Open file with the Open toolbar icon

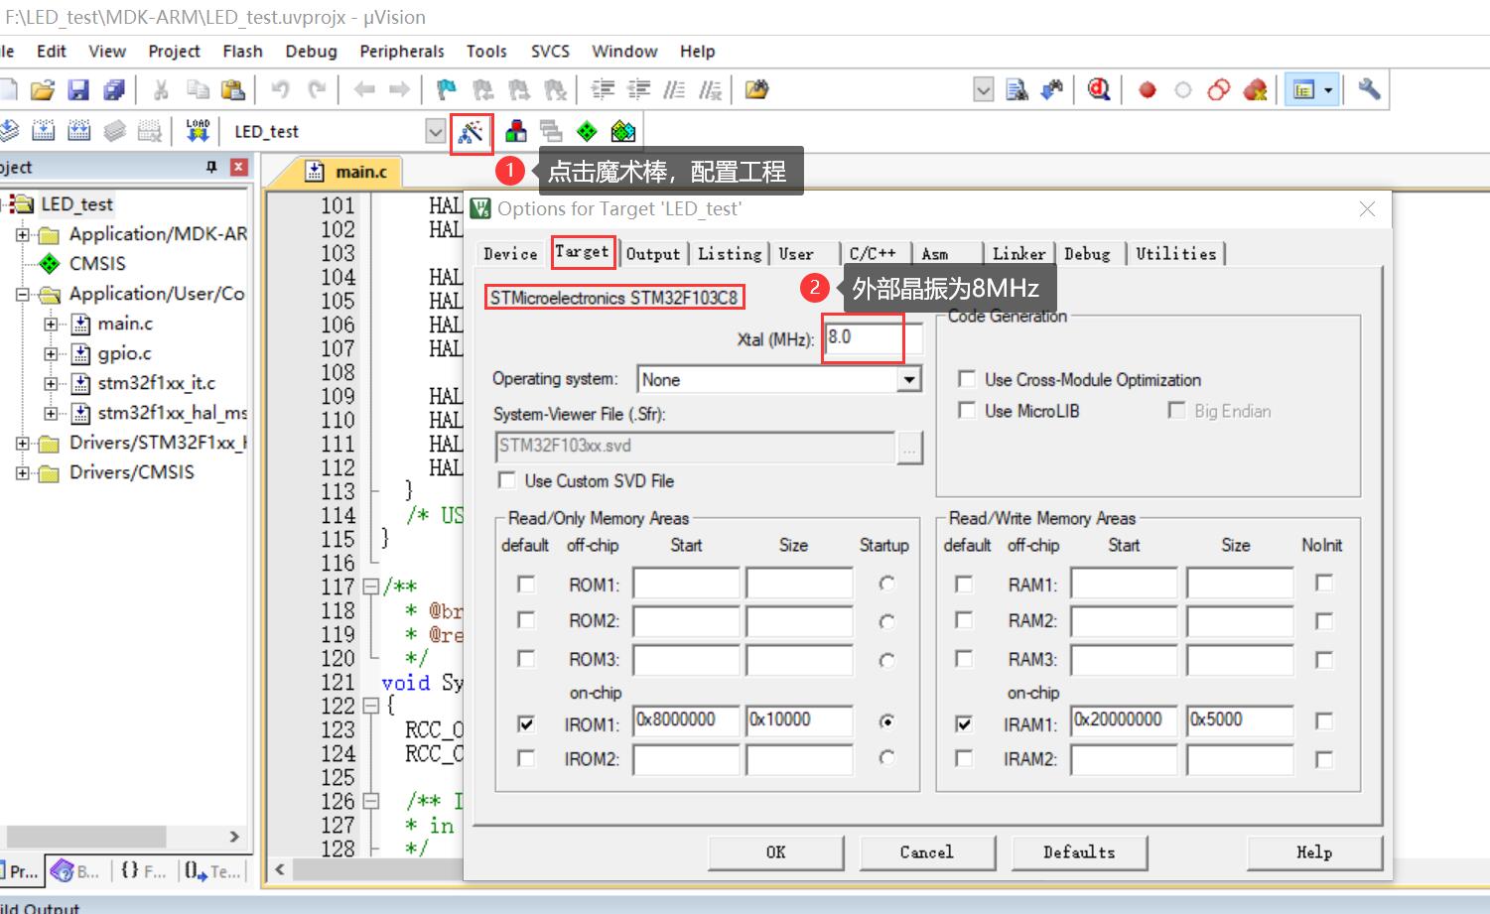[42, 90]
